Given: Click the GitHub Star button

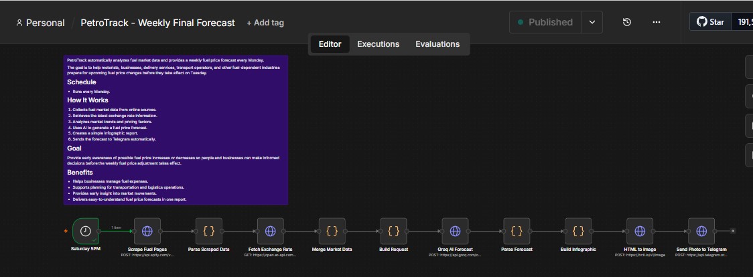Looking at the screenshot, I should (710, 22).
